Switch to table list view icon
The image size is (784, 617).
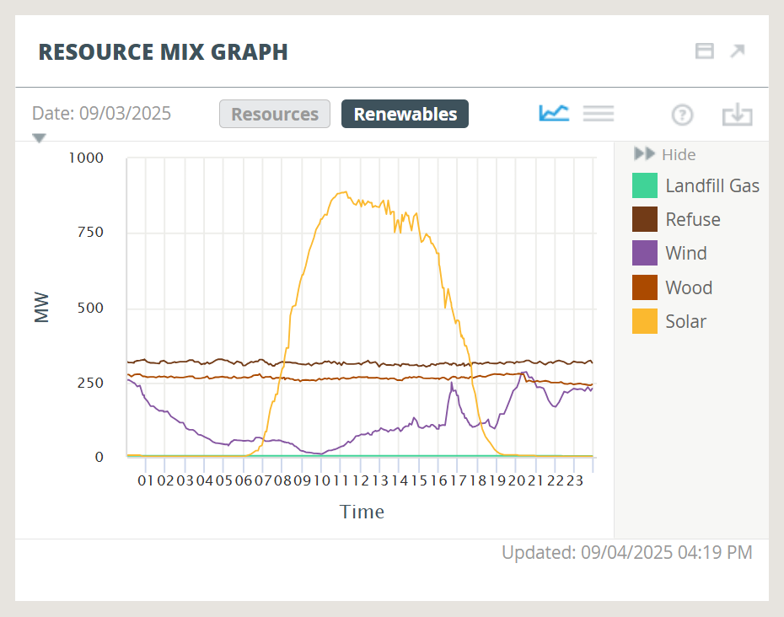click(x=599, y=113)
